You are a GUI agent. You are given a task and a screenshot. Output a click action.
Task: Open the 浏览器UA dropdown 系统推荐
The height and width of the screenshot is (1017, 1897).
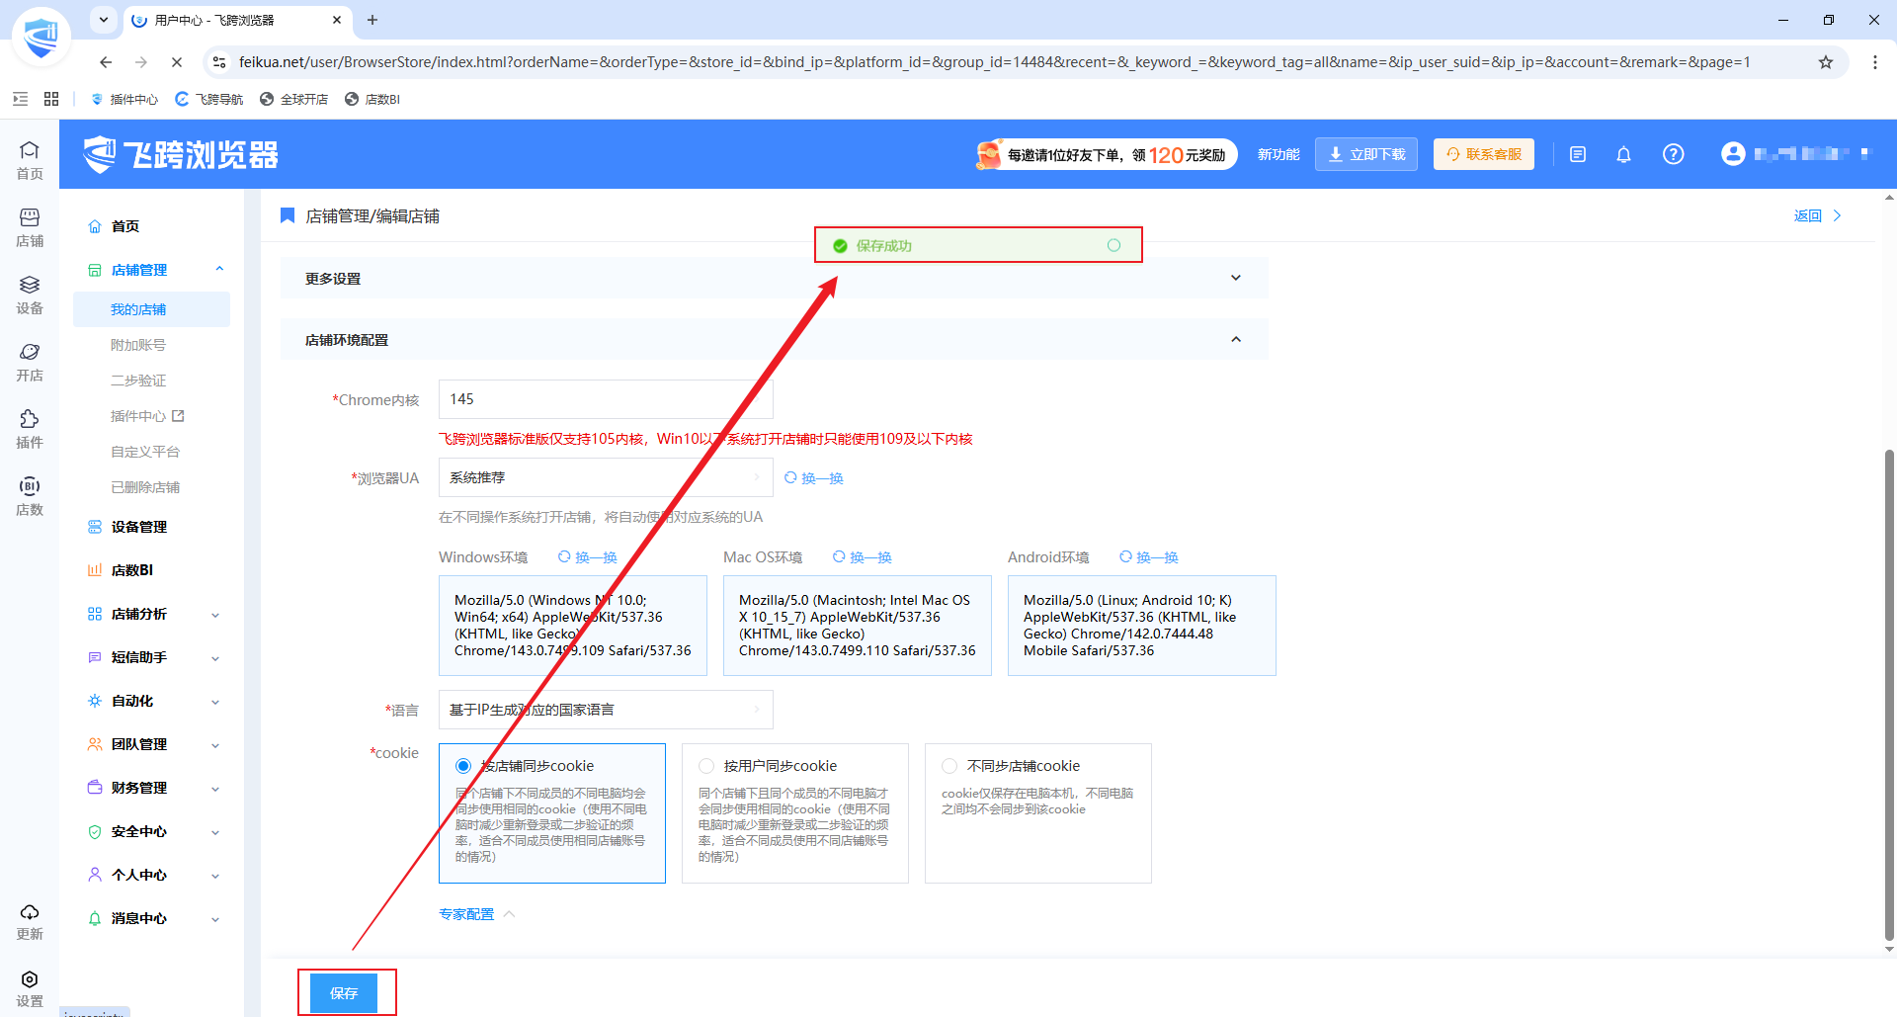pyautogui.click(x=606, y=477)
